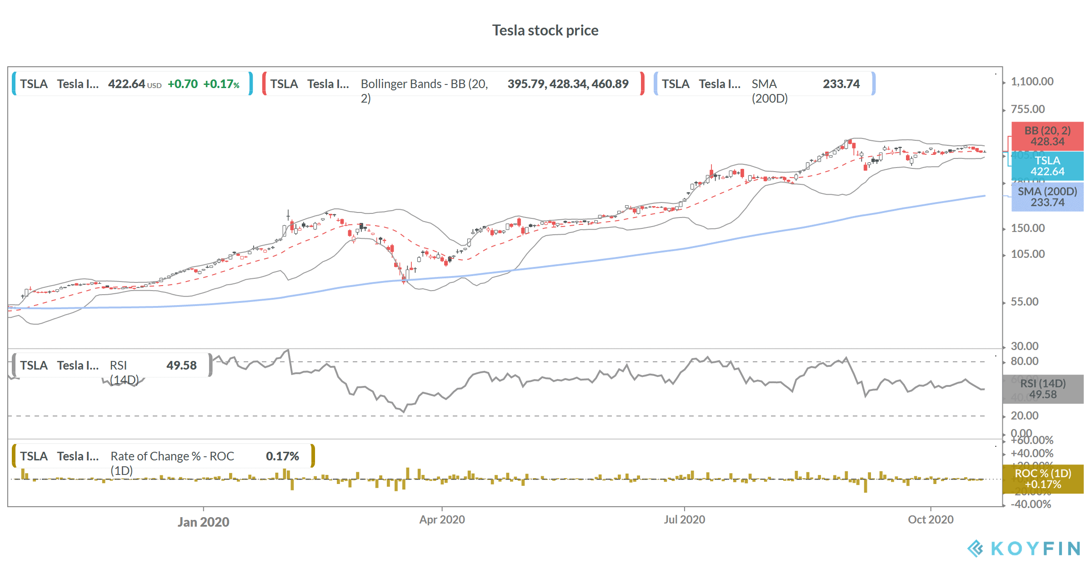Click the SMA (200D) 233.74 axis label

pyautogui.click(x=1047, y=197)
